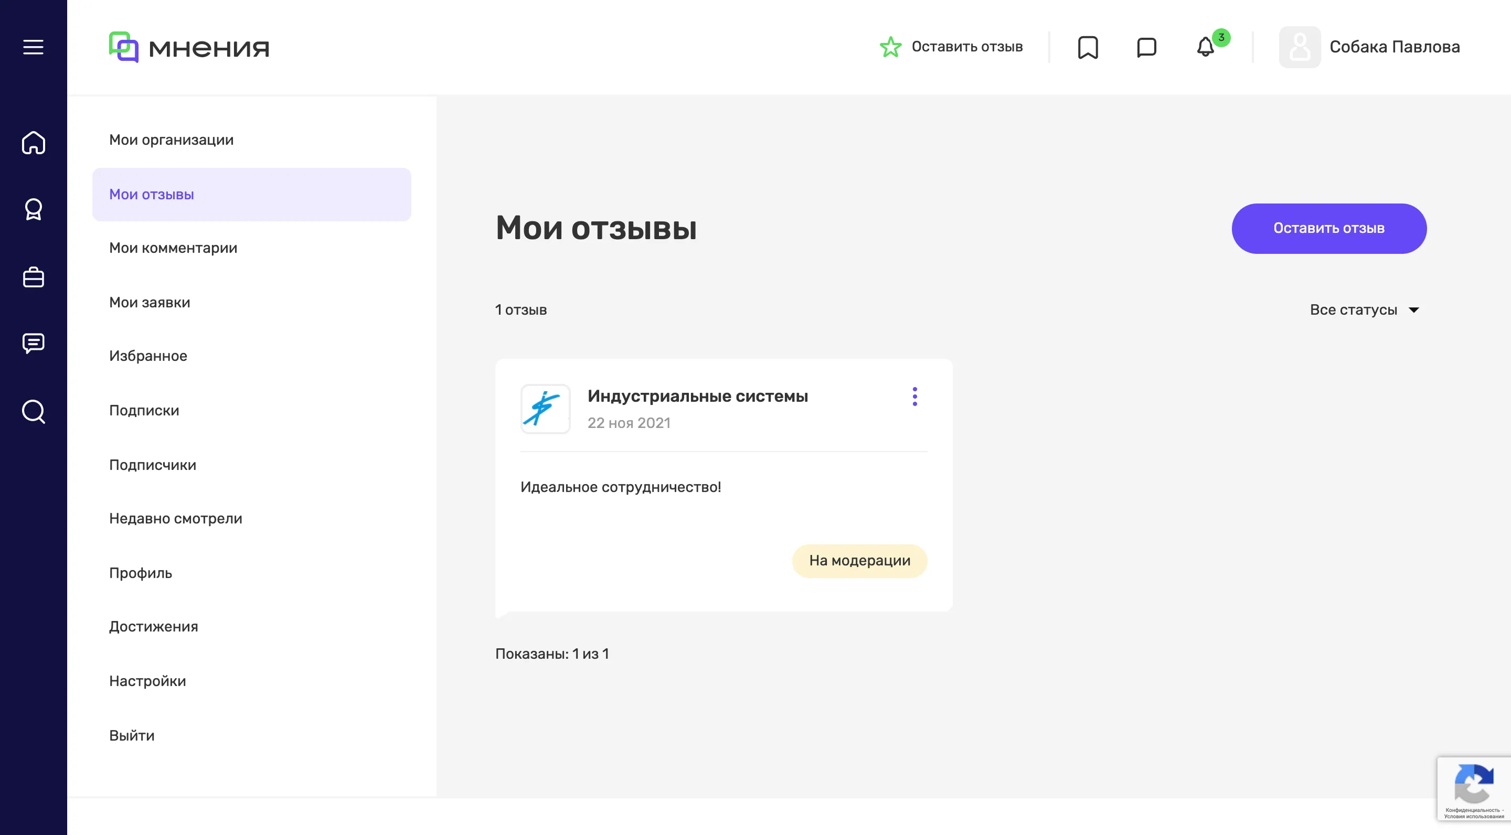Open three-dot menu on the review card
This screenshot has height=835, width=1511.
[x=914, y=397]
